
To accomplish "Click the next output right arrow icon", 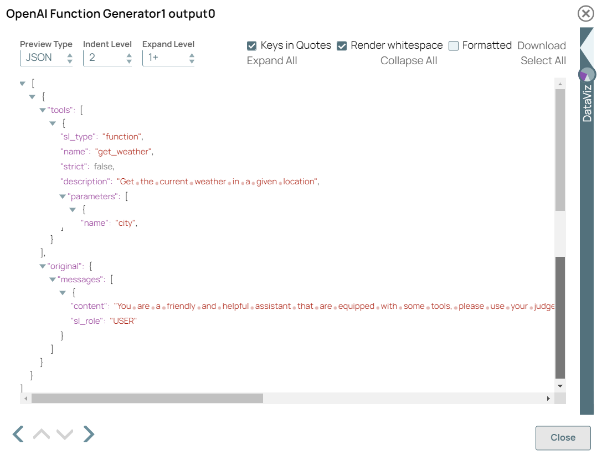I will (89, 435).
